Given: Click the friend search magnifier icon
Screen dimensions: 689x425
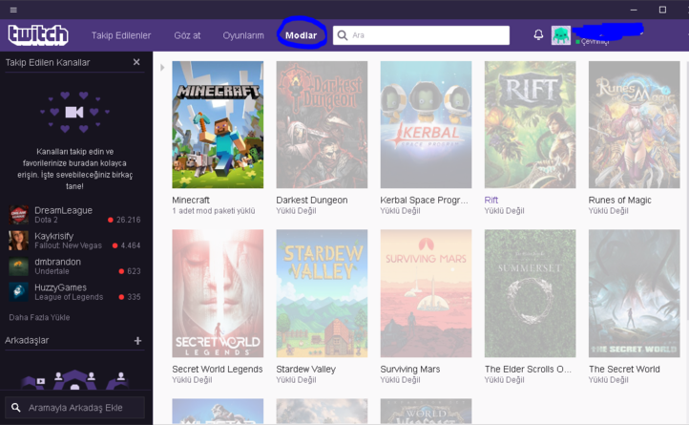Looking at the screenshot, I should [x=16, y=408].
